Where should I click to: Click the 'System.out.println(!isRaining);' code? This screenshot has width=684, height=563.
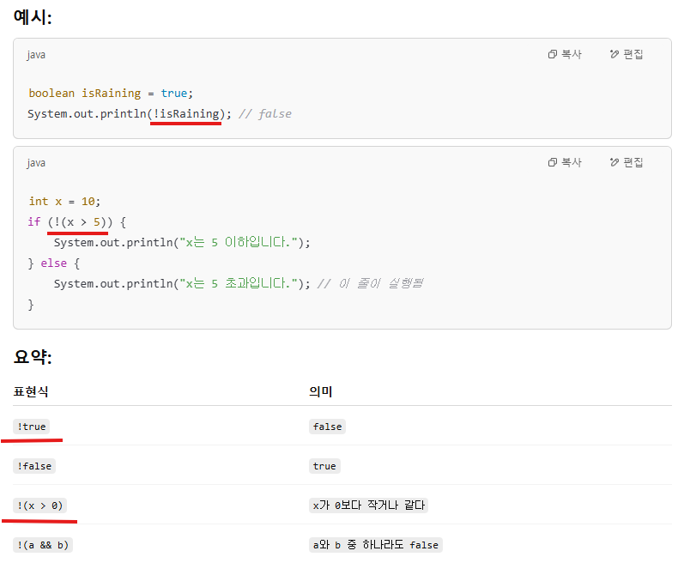pos(130,114)
